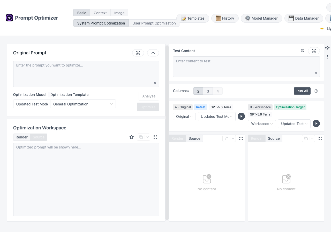The width and height of the screenshot is (331, 232).
Task: Click copy icon in Optimization Workspace
Action: pyautogui.click(x=141, y=137)
